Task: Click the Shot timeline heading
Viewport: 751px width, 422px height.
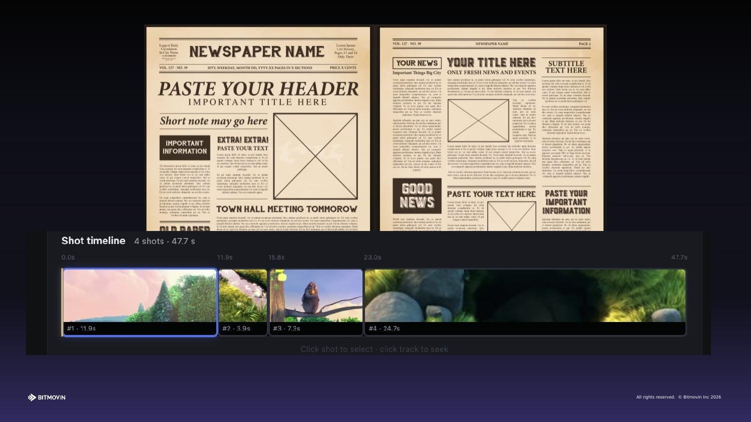Action: (x=94, y=240)
